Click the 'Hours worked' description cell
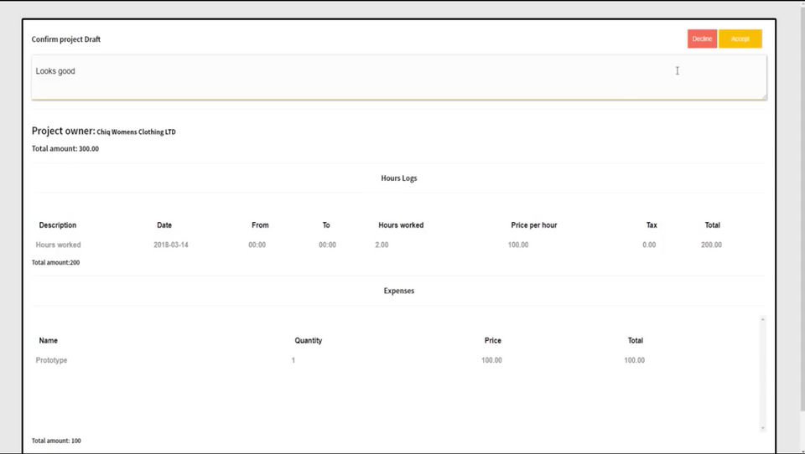Viewport: 805px width, 454px height. [58, 245]
